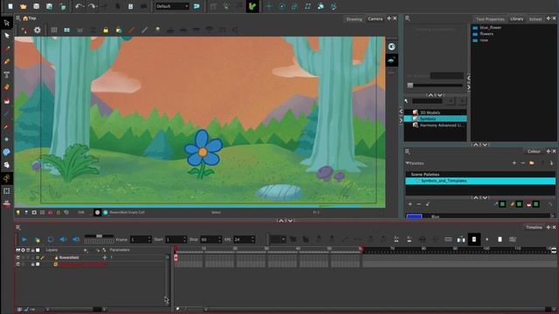Click the light bulb icon in Camera status bar
This screenshot has height=314, width=559.
click(17, 213)
